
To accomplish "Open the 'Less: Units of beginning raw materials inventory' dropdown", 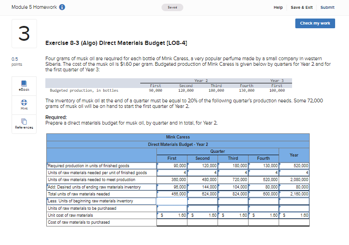I will click(101, 201).
